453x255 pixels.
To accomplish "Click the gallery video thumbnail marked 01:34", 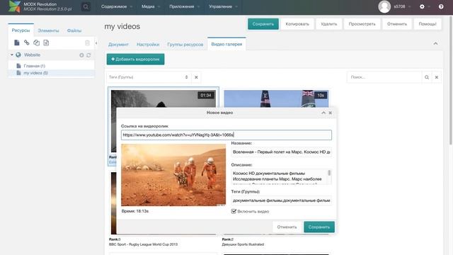I will coord(164,98).
